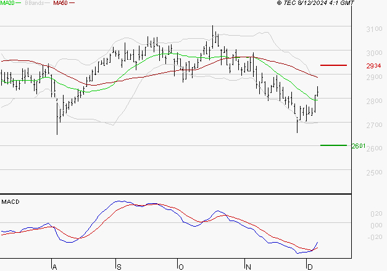
Task: Select the green 2601 support marker
Action: 333,145
